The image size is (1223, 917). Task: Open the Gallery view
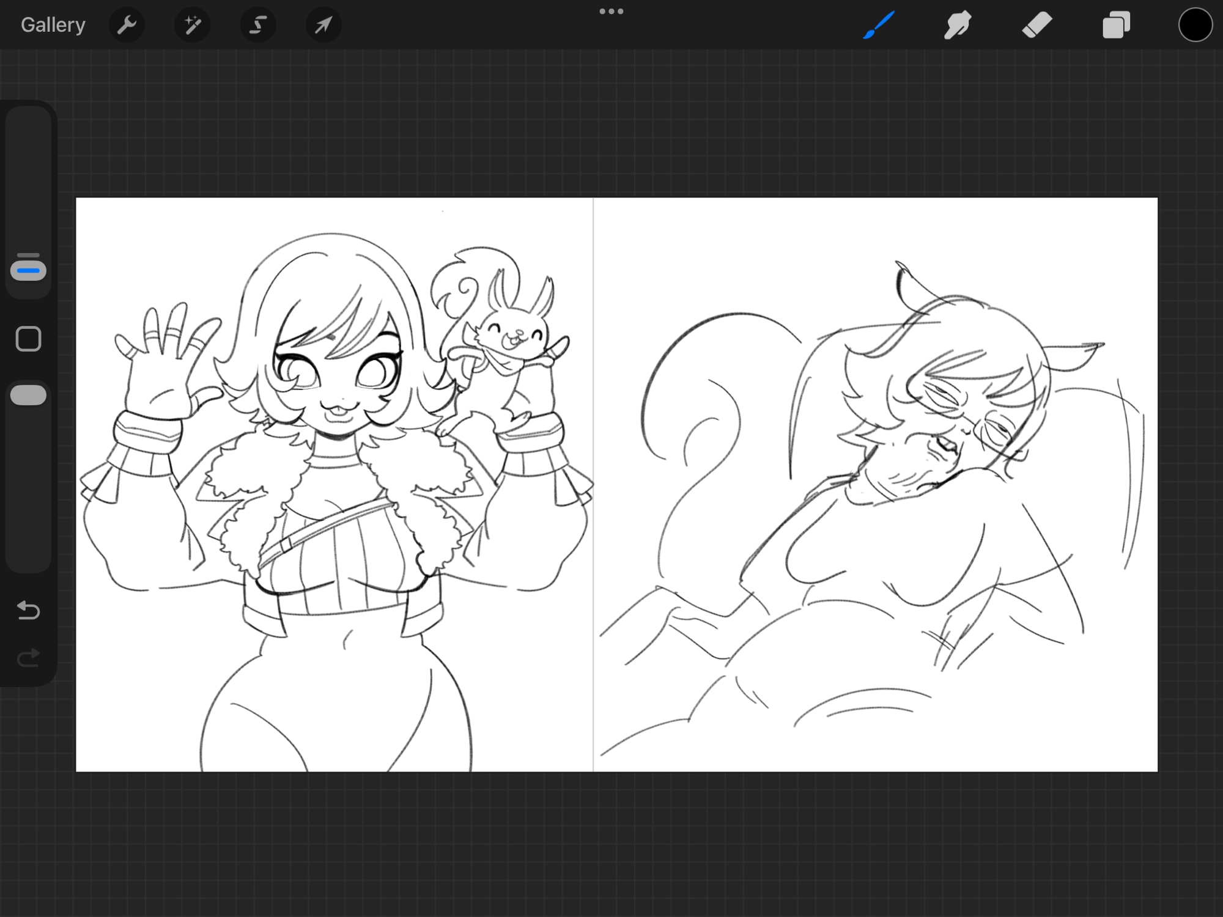53,25
